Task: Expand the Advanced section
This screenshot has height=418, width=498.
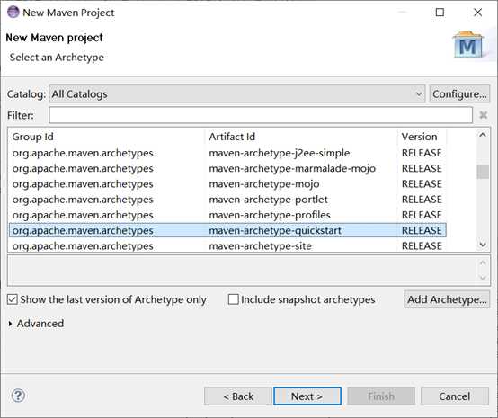Action: tap(11, 324)
